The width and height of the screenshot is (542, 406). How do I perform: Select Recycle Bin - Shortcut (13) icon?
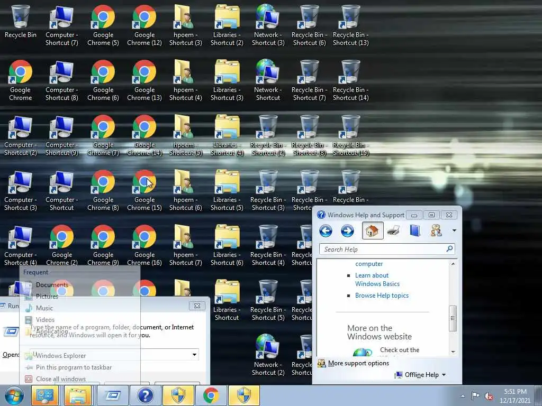[350, 25]
